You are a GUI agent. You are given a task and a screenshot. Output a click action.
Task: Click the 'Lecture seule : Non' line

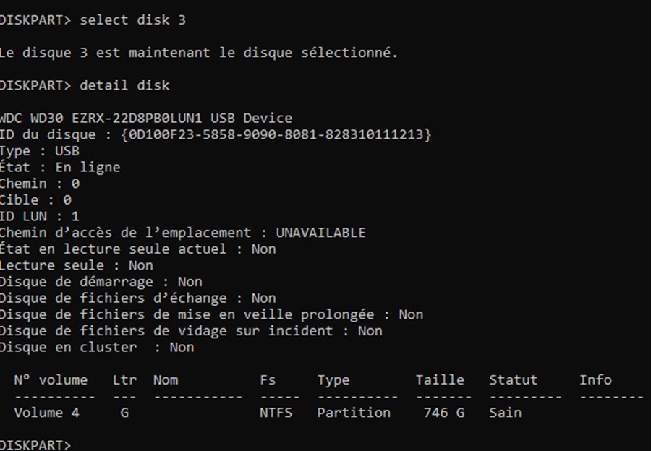point(77,265)
